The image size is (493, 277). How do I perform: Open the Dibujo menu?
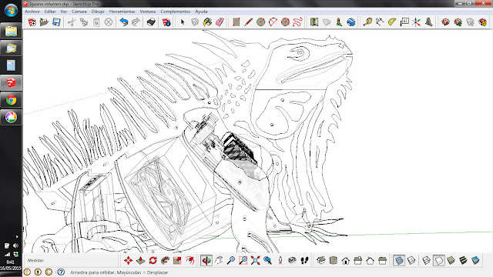pyautogui.click(x=98, y=12)
